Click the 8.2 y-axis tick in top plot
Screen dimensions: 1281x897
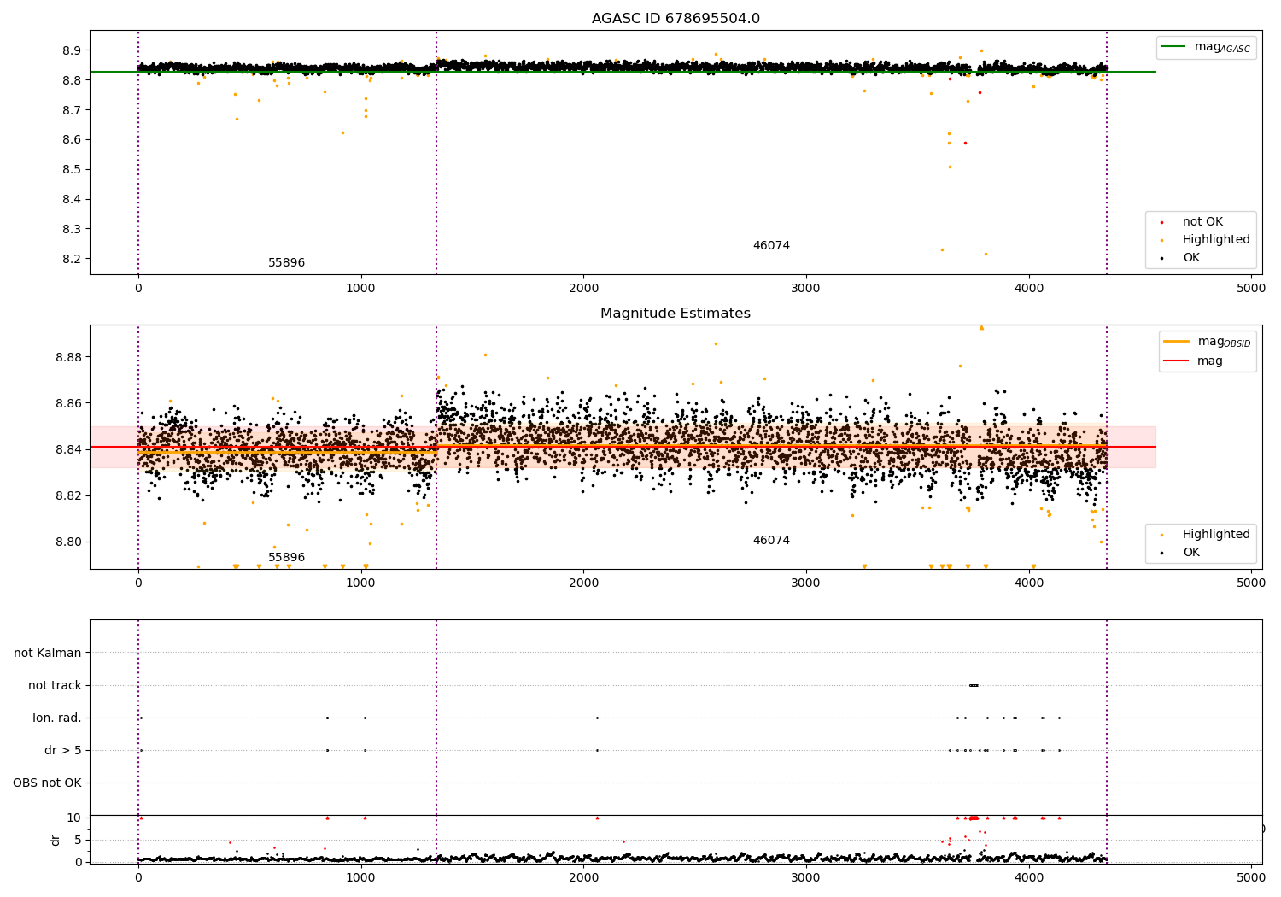(72, 259)
